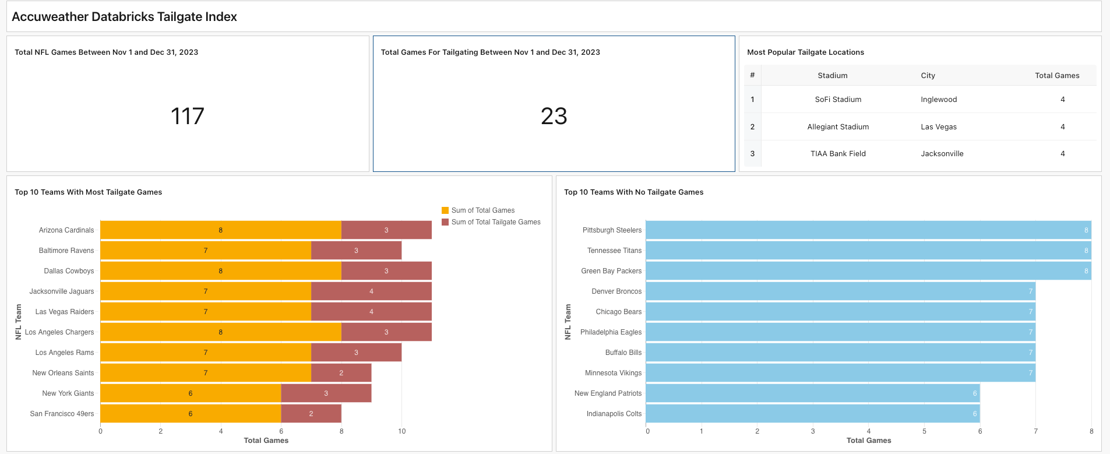
Task: Click the blue Pittsburgh Steelers bar
Action: click(869, 230)
